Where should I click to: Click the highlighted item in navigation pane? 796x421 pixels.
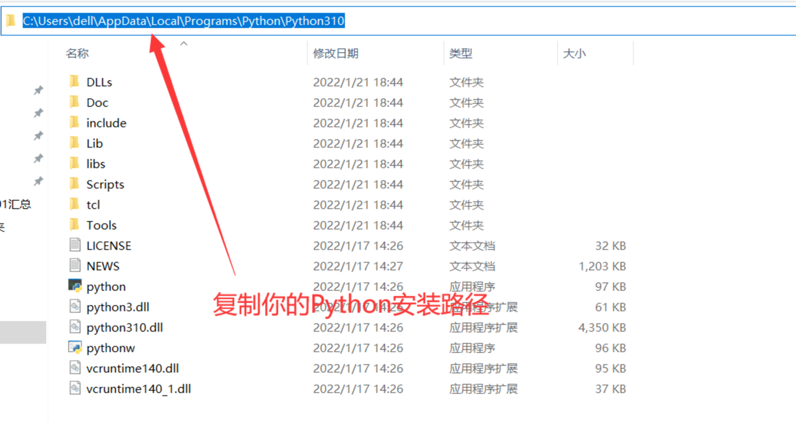coord(23,332)
